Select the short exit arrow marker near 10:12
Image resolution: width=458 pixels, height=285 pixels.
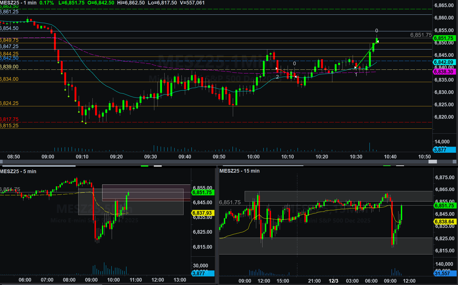(x=296, y=77)
